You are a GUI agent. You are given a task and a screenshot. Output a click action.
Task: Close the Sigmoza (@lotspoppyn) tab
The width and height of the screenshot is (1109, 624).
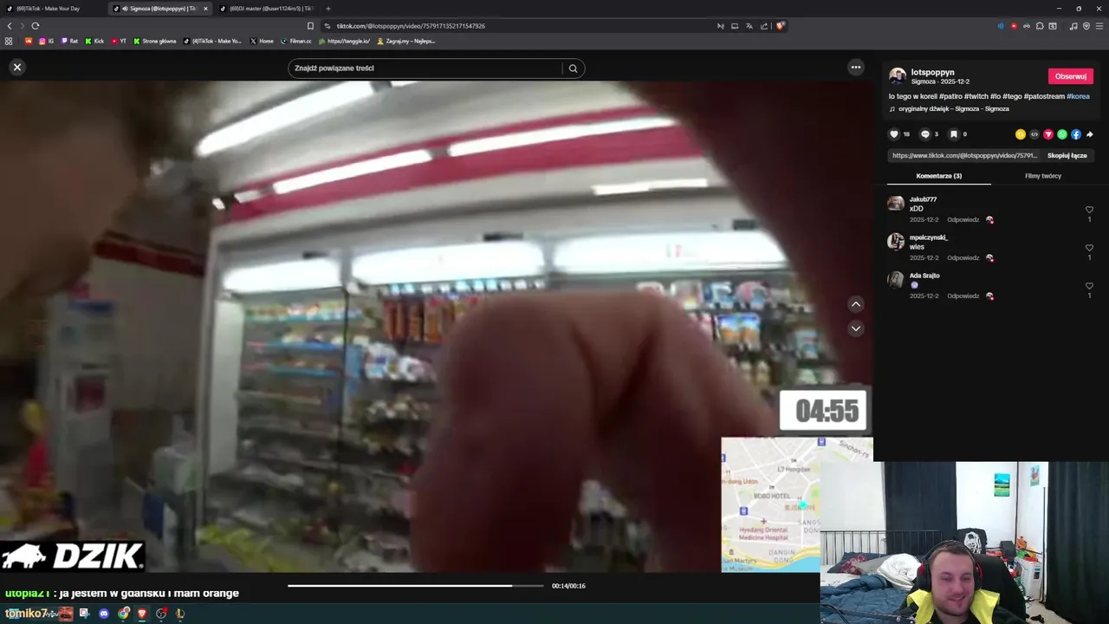click(205, 9)
